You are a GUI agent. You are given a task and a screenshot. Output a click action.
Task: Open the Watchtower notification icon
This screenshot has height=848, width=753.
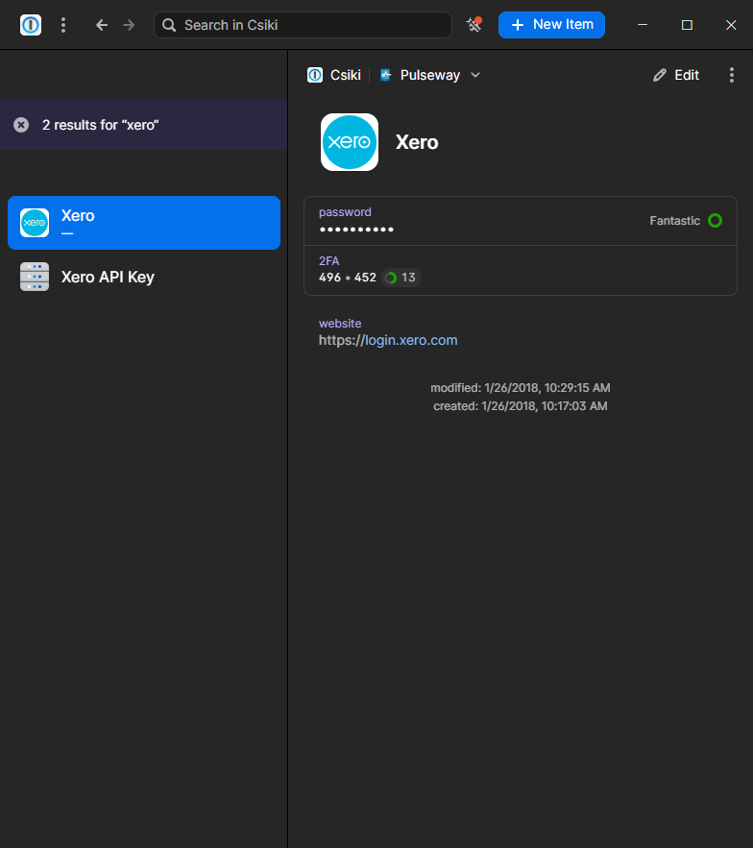474,25
